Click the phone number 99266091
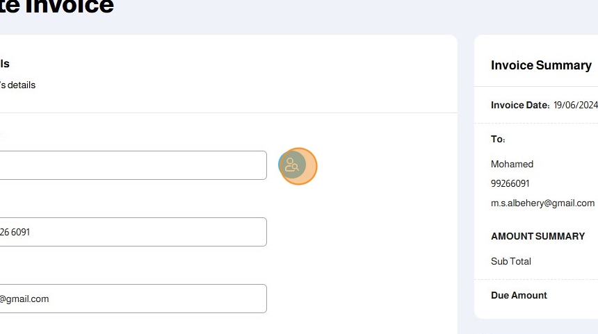This screenshot has height=334, width=598. point(510,184)
